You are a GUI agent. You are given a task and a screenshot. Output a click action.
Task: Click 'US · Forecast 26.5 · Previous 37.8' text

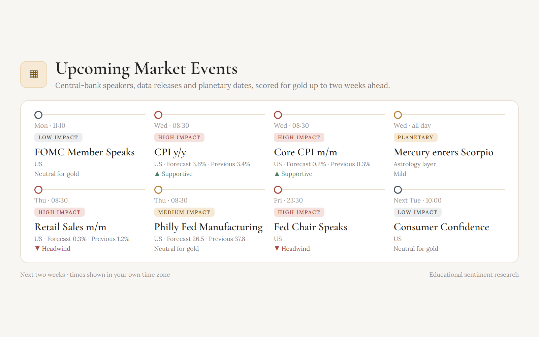(200, 239)
